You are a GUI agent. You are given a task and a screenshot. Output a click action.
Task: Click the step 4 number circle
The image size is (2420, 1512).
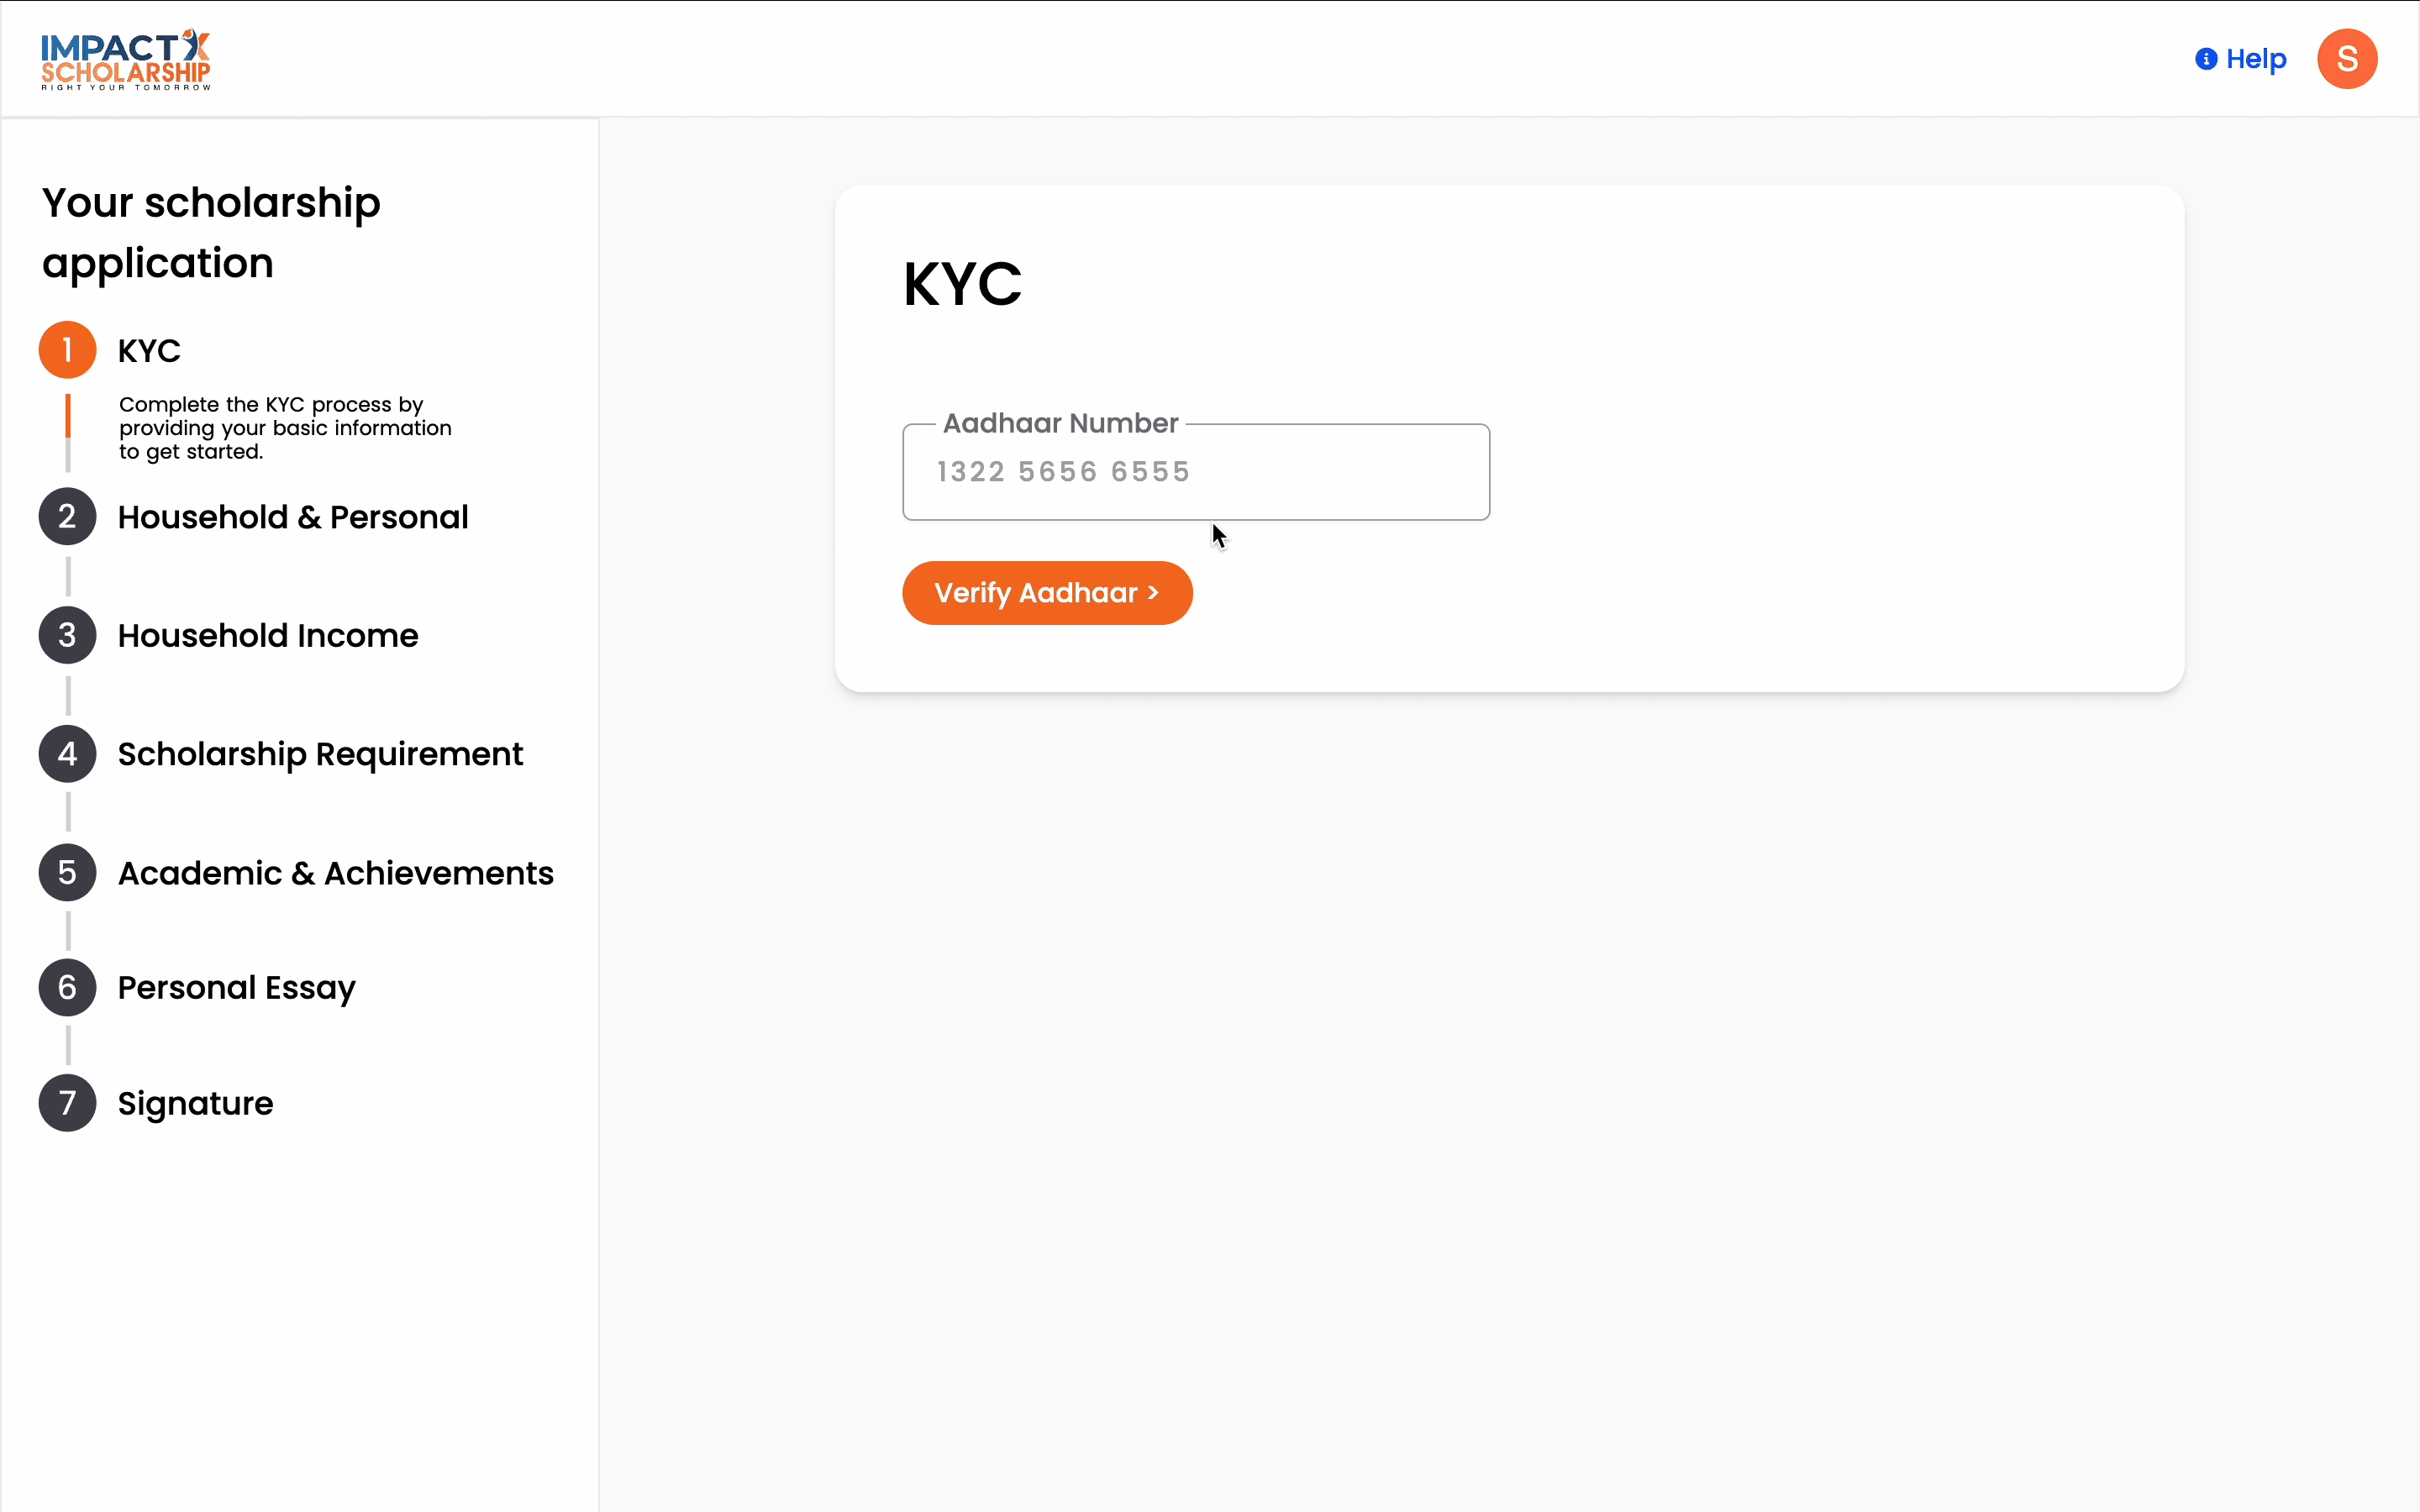coord(67,754)
